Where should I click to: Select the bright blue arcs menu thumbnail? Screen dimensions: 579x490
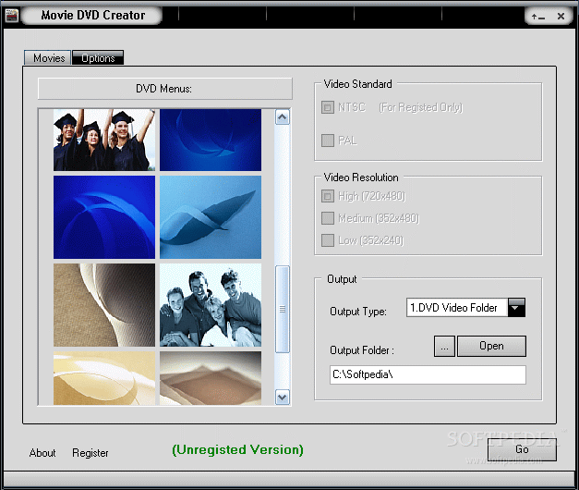pyautogui.click(x=104, y=217)
